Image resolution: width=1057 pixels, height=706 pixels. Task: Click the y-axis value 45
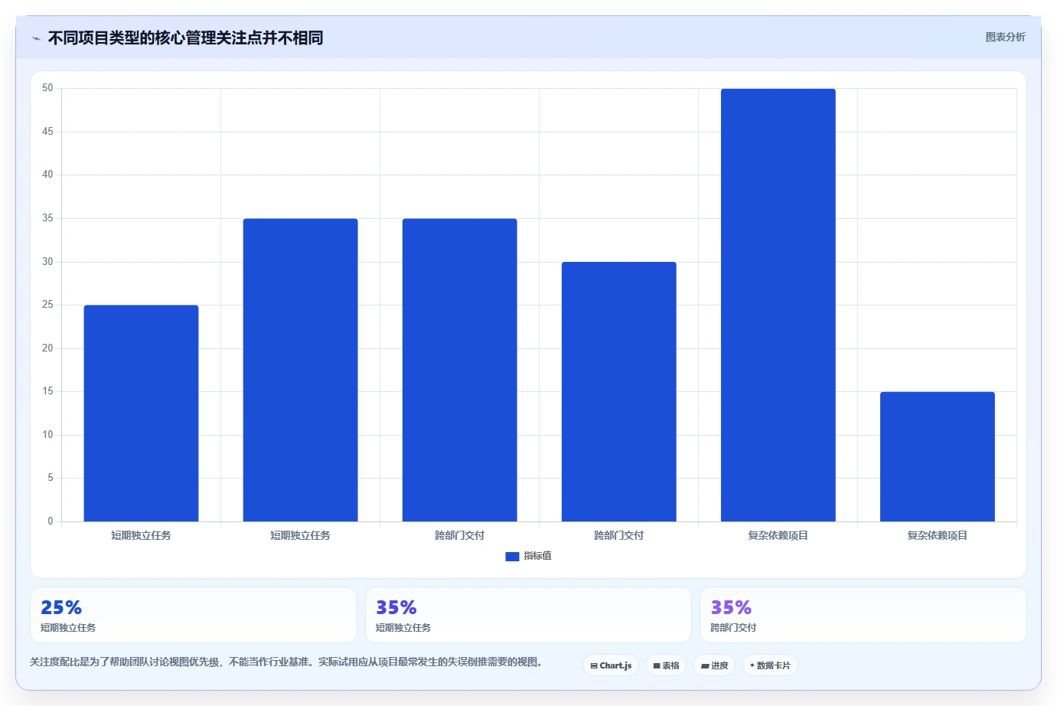click(x=47, y=132)
